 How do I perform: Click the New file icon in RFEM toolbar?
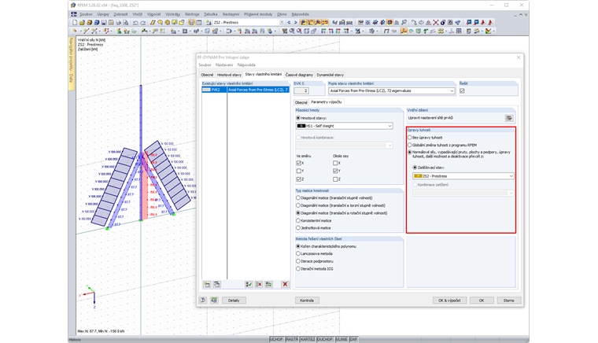point(75,23)
